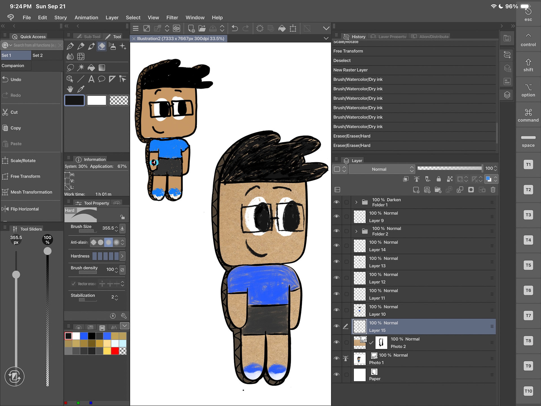
Task: Select the Text tool
Action: click(91, 79)
